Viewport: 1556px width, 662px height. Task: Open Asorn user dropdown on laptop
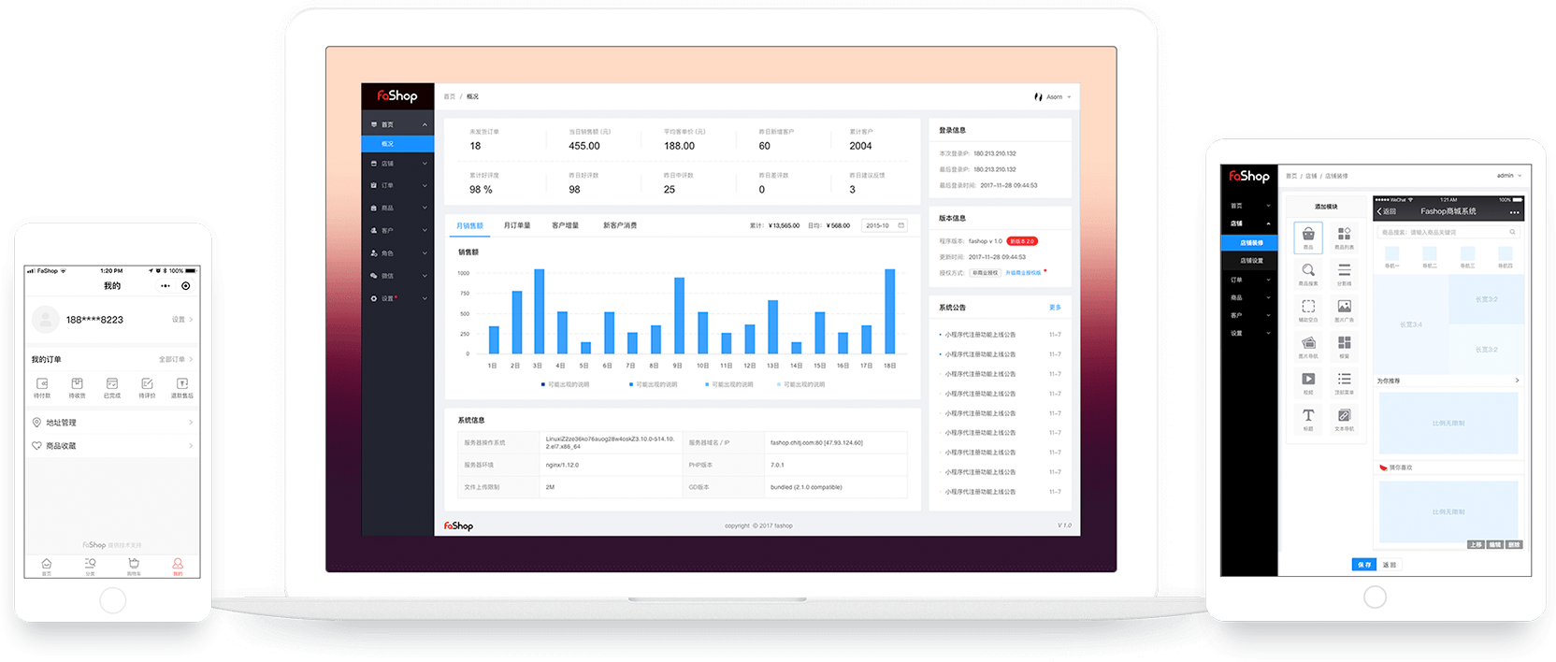(x=1053, y=97)
